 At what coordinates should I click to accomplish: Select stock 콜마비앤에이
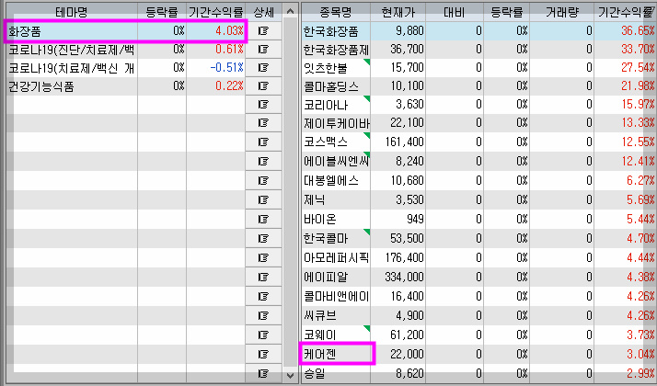[x=336, y=296]
